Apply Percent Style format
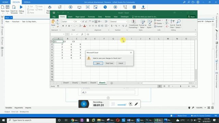The height and width of the screenshot is (123, 219). click(x=116, y=26)
